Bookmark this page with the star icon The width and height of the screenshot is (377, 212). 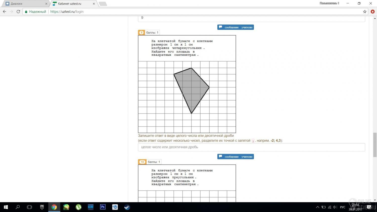365,12
